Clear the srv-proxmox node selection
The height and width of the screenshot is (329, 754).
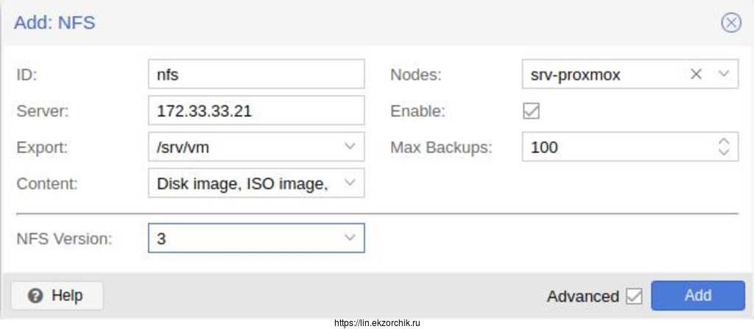(696, 74)
